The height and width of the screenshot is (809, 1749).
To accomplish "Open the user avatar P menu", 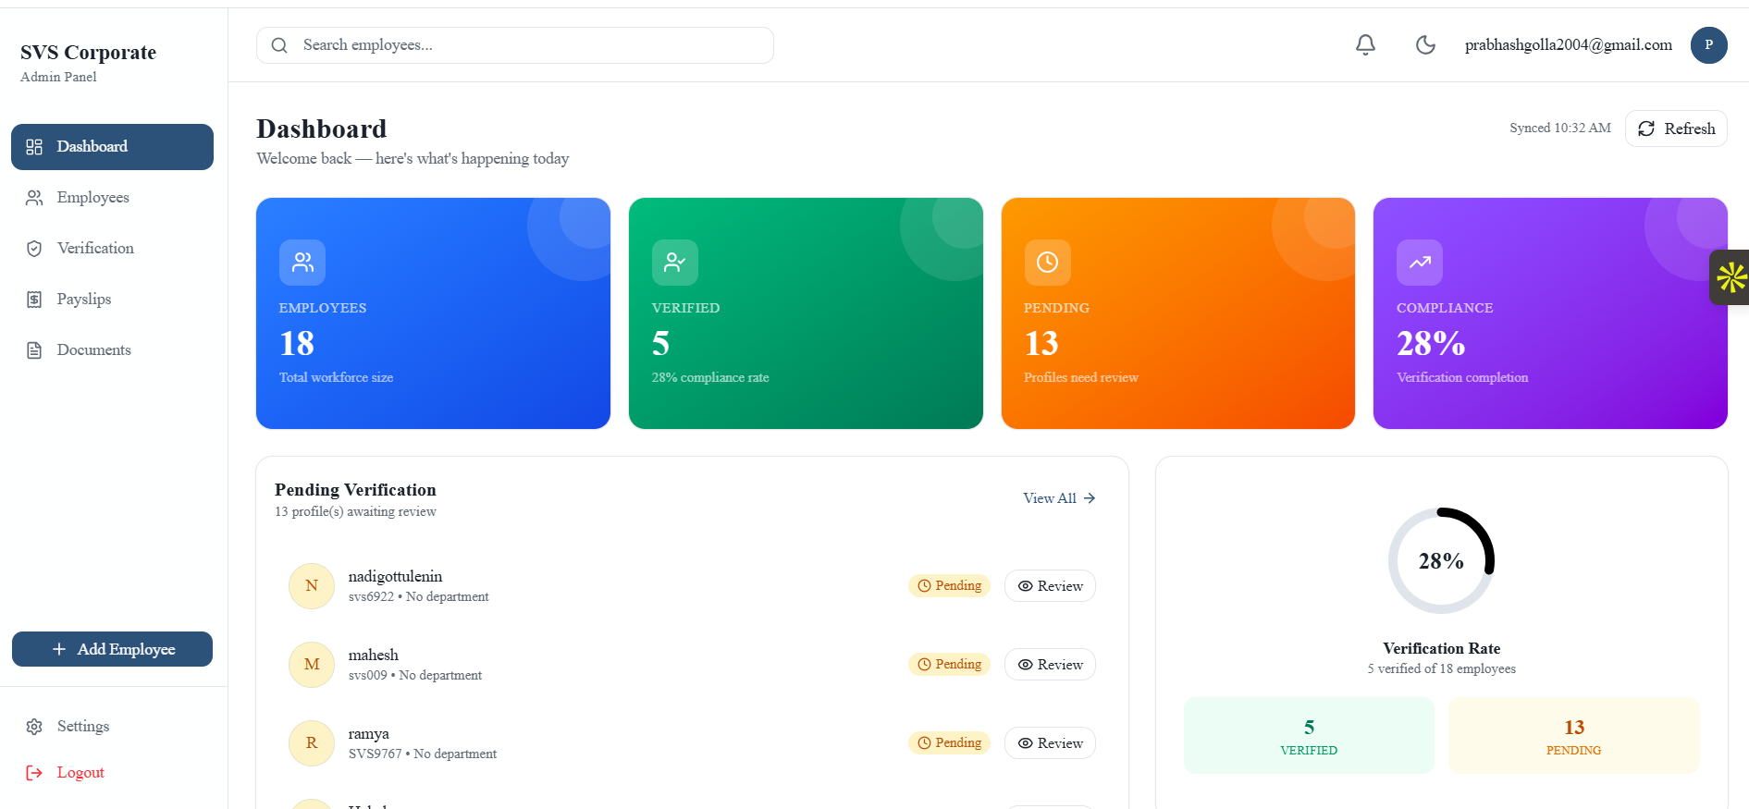I will point(1708,44).
